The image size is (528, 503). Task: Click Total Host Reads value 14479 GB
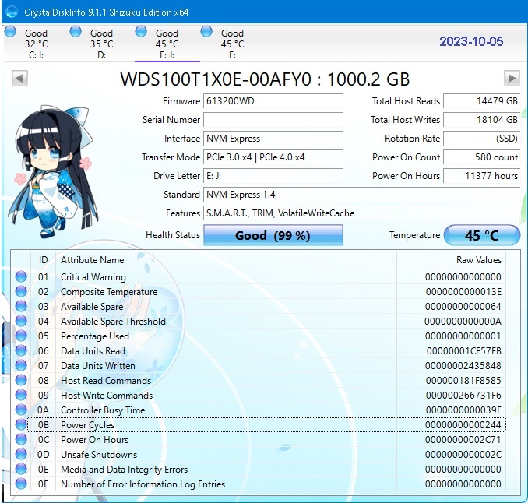[482, 101]
